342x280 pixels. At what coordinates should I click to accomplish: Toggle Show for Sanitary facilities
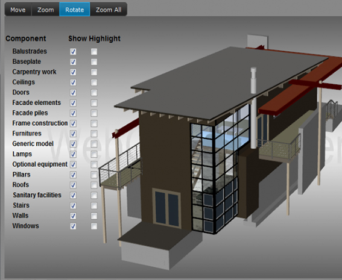(x=73, y=195)
